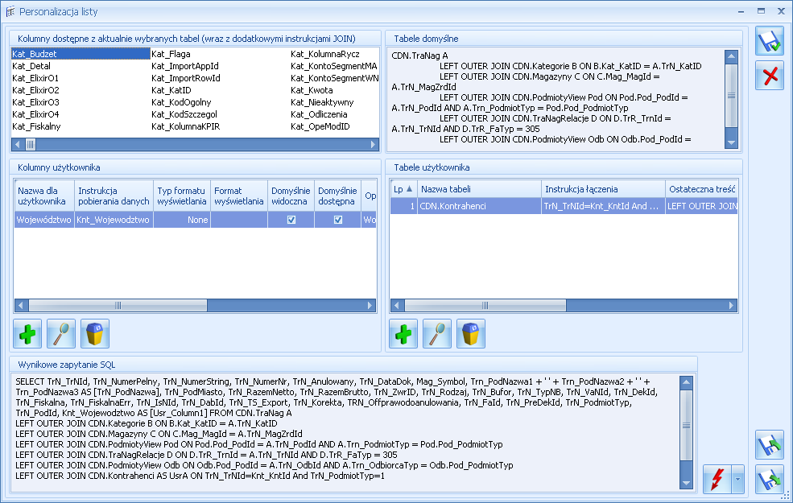Select Kat_KolumnaKPIR column entry
The height and width of the screenshot is (503, 793).
coord(186,127)
